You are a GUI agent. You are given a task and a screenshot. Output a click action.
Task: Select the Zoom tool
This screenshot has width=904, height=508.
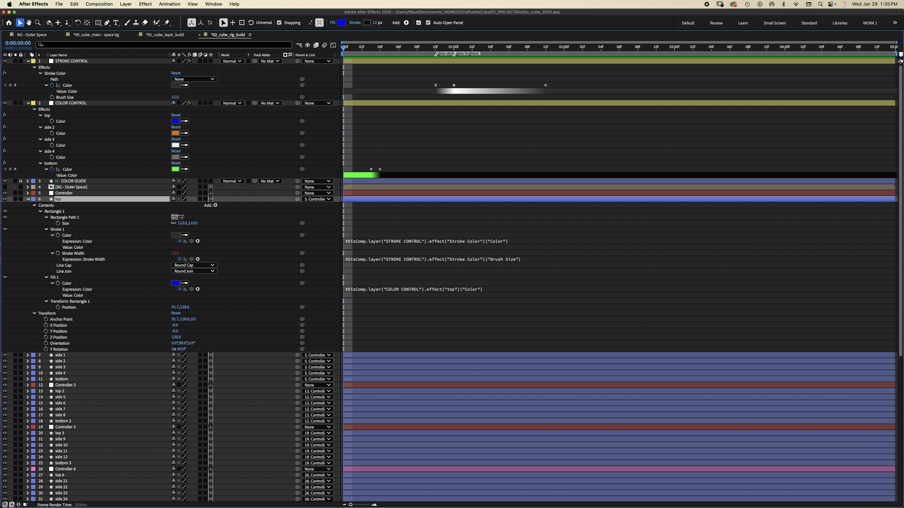(38, 23)
